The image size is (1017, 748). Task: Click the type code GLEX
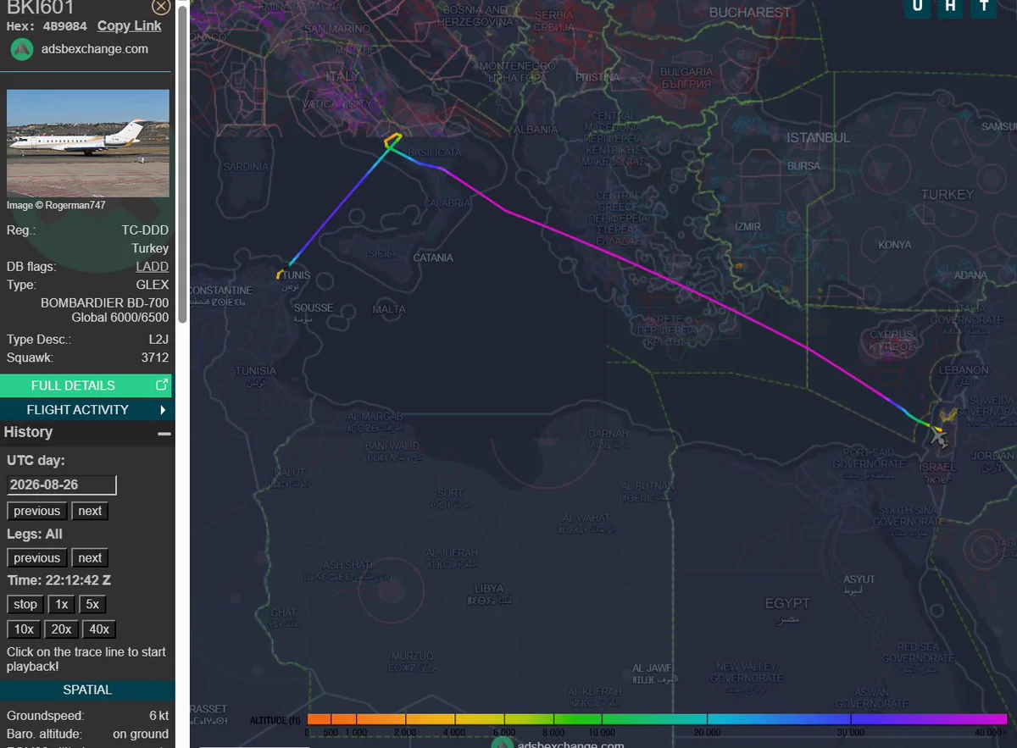[x=153, y=285]
